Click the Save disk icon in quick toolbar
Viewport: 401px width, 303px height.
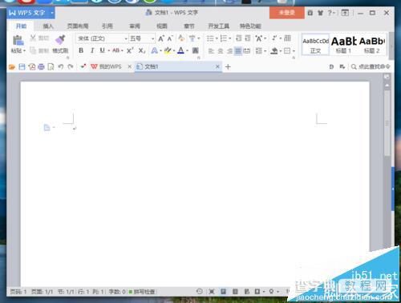pyautogui.click(x=22, y=67)
